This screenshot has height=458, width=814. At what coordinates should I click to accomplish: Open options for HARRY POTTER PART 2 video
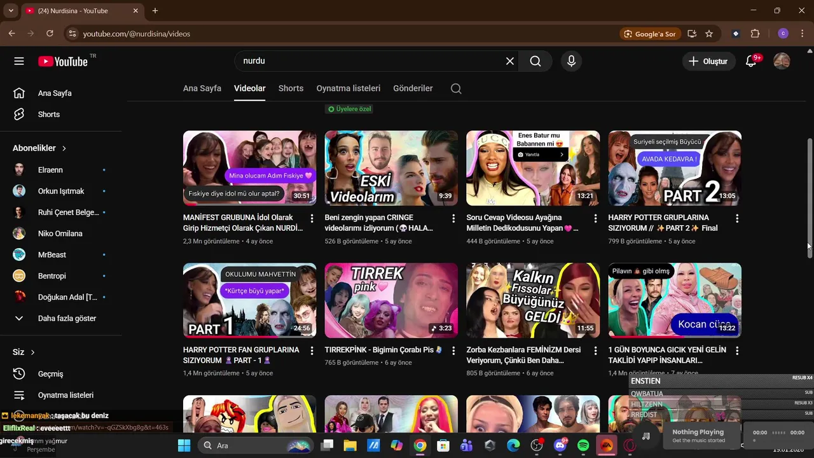pos(737,218)
